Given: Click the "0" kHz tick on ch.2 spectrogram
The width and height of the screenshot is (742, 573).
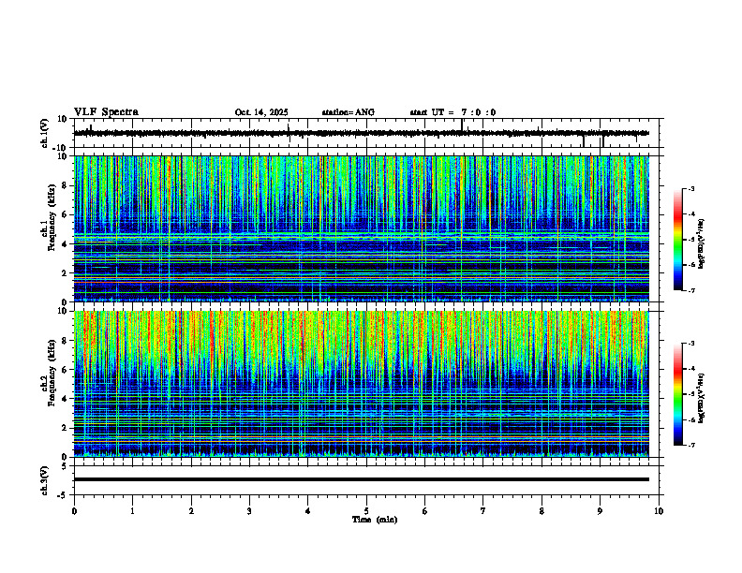Looking at the screenshot, I should click(66, 457).
